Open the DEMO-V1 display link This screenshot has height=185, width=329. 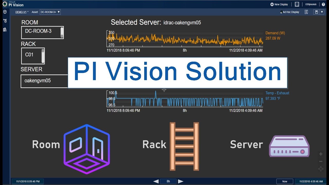coord(21,12)
